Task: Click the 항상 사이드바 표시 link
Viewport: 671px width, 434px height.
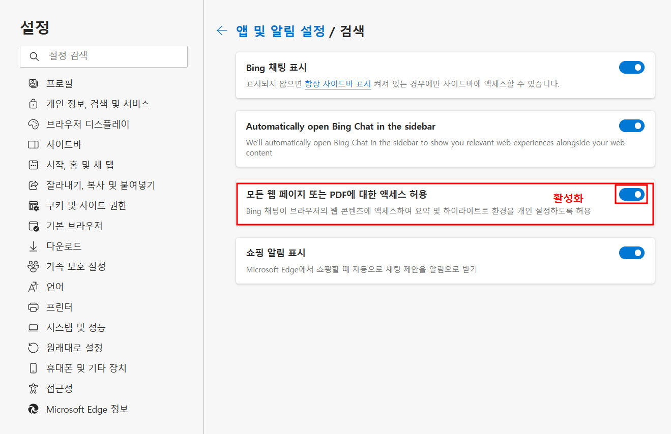Action: [x=338, y=84]
